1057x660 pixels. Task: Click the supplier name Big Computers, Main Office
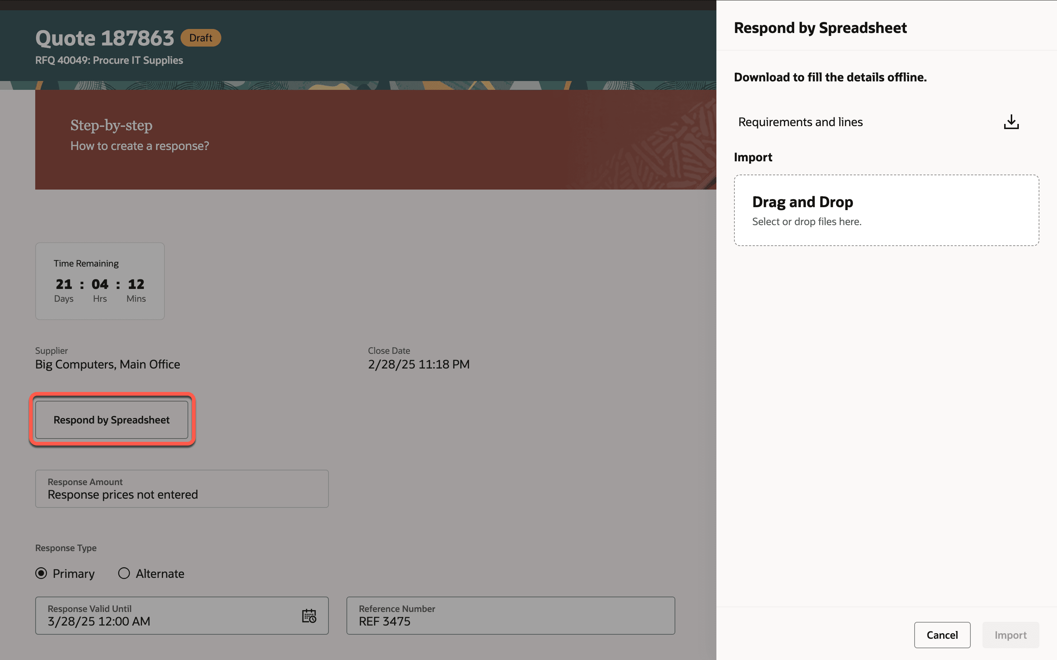108,364
